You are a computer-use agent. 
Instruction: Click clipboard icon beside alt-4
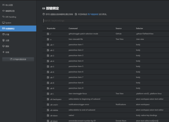point(48,61)
